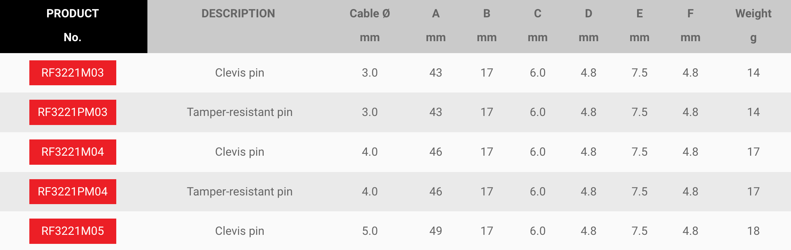Open product link RF3221M03
Image resolution: width=791 pixels, height=250 pixels.
[72, 73]
